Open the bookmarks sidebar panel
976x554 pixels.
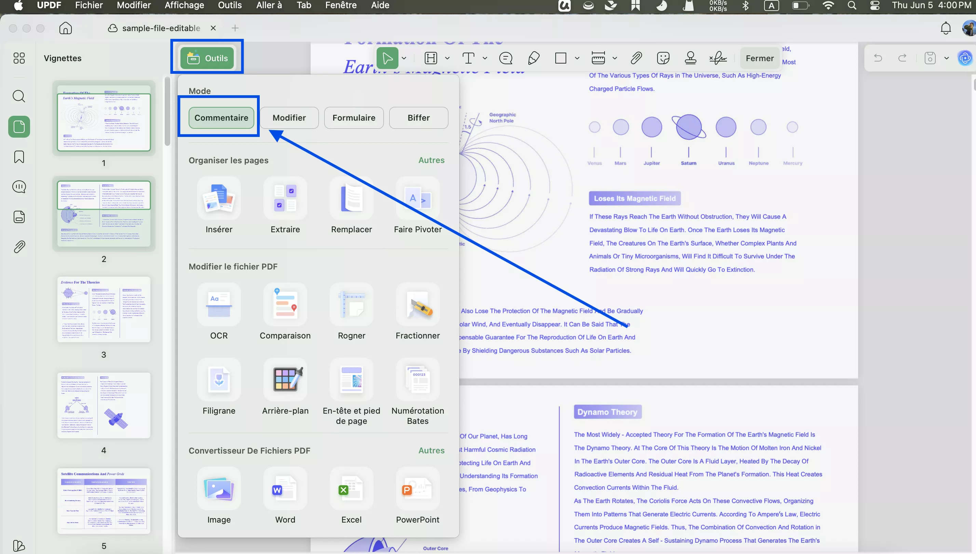pyautogui.click(x=19, y=157)
